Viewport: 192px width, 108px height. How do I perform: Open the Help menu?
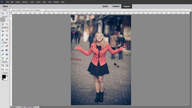[x=63, y=2]
